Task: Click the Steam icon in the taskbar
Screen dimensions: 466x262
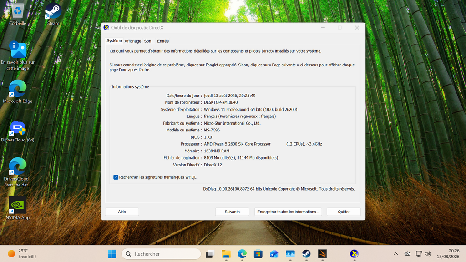Action: tap(306, 254)
